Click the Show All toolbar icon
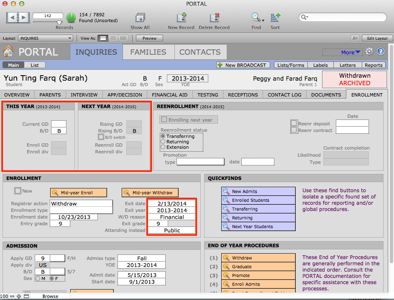Viewport: 394px width, 300px height. coord(140,18)
